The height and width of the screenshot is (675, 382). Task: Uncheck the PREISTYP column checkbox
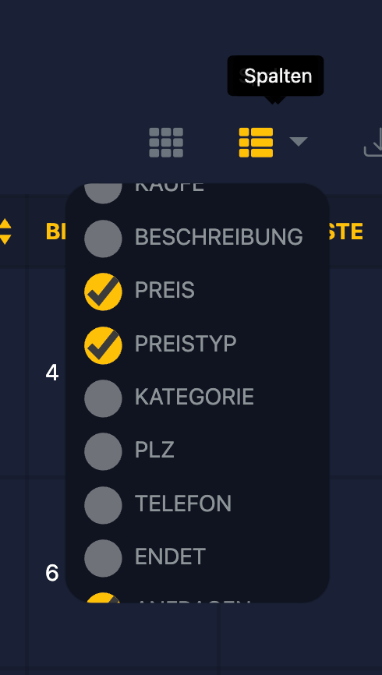tap(103, 345)
